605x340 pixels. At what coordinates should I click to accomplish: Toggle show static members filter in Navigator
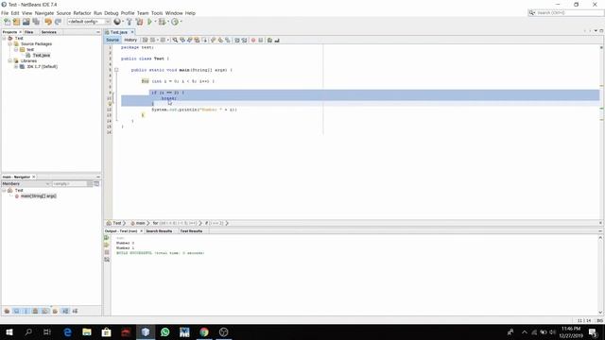click(x=26, y=311)
